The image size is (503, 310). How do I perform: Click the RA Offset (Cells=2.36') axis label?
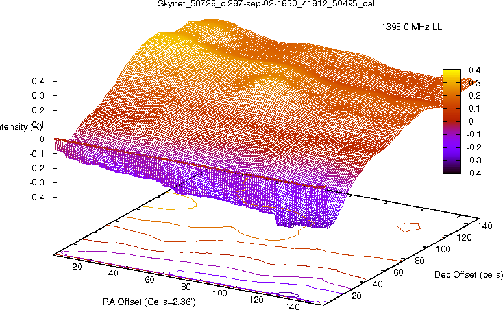click(x=149, y=302)
